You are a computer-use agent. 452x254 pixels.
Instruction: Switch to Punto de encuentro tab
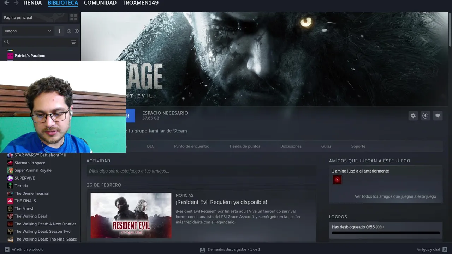[x=192, y=146]
